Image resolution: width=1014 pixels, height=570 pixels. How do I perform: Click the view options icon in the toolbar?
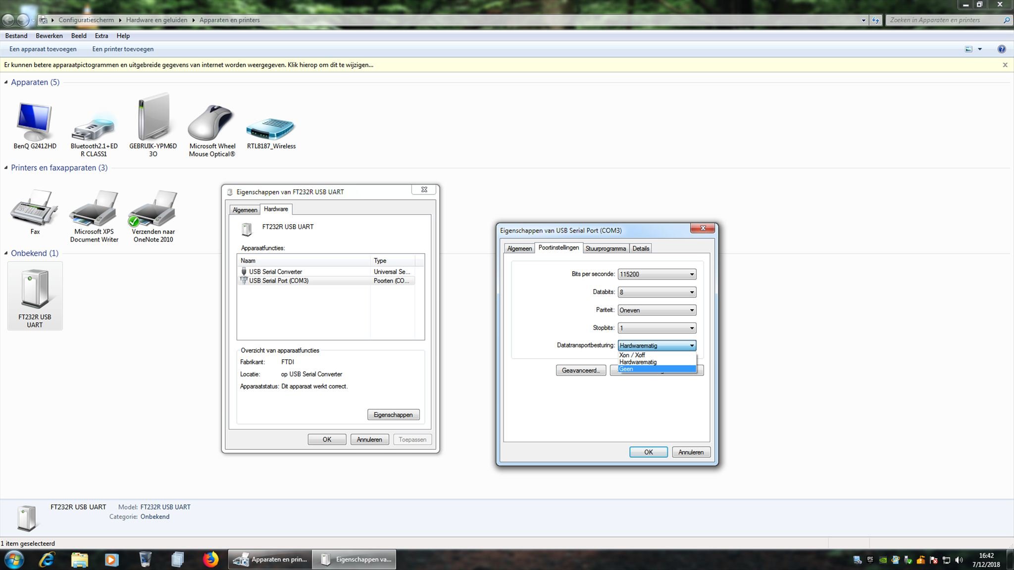(968, 49)
